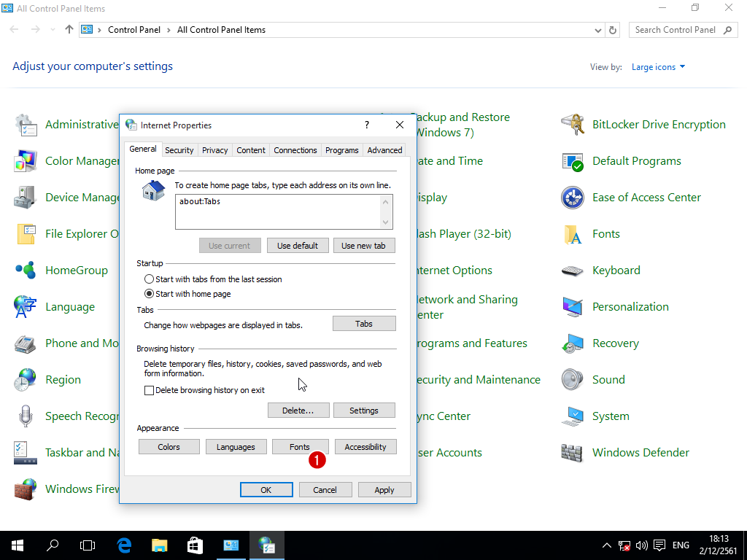Screen dimensions: 747x560
Task: Open File Explorer from taskbar
Action: pyautogui.click(x=160, y=545)
